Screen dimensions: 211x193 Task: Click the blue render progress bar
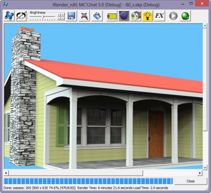[x=89, y=181]
